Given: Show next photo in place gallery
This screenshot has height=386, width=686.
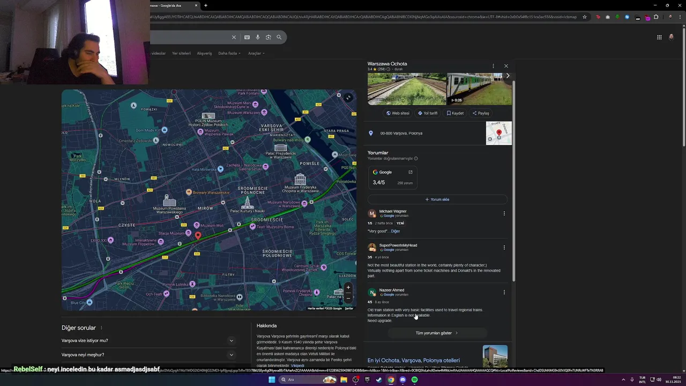Looking at the screenshot, I should click(x=508, y=76).
